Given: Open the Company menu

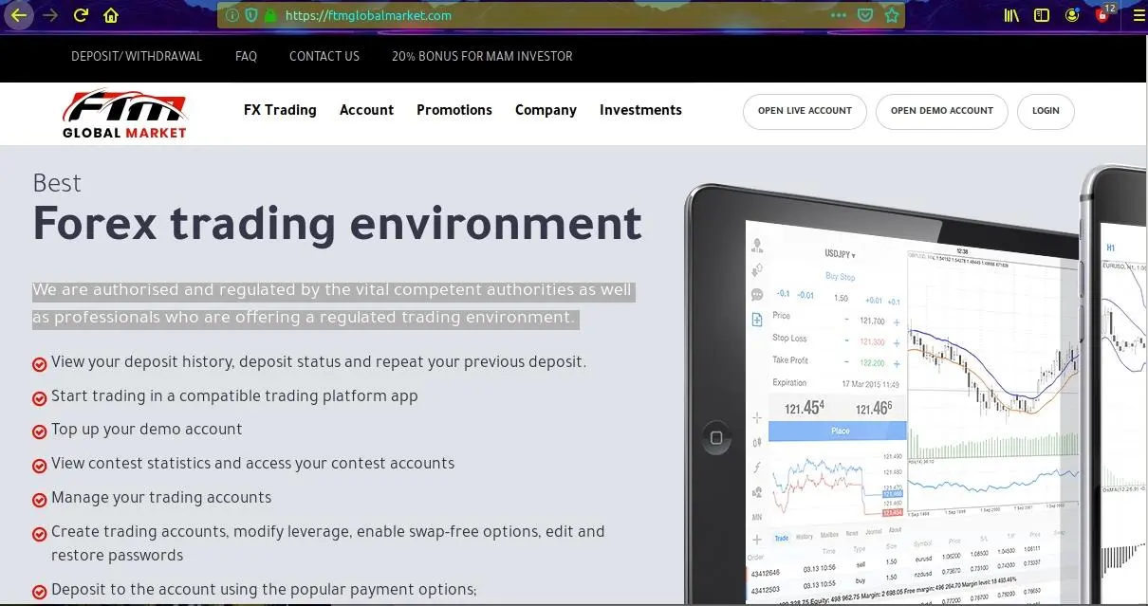Looking at the screenshot, I should pyautogui.click(x=546, y=110).
